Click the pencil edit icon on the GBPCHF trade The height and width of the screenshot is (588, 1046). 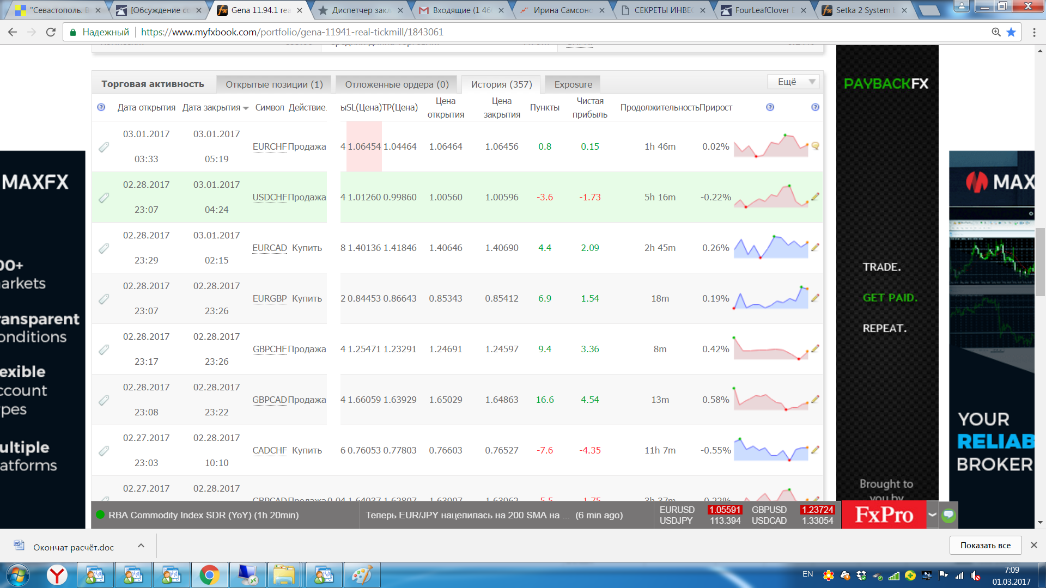click(x=815, y=348)
